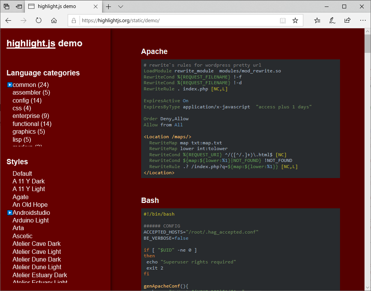Switch to Arduino Light style
Screen dimensions: 371x291
pyautogui.click(x=31, y=220)
